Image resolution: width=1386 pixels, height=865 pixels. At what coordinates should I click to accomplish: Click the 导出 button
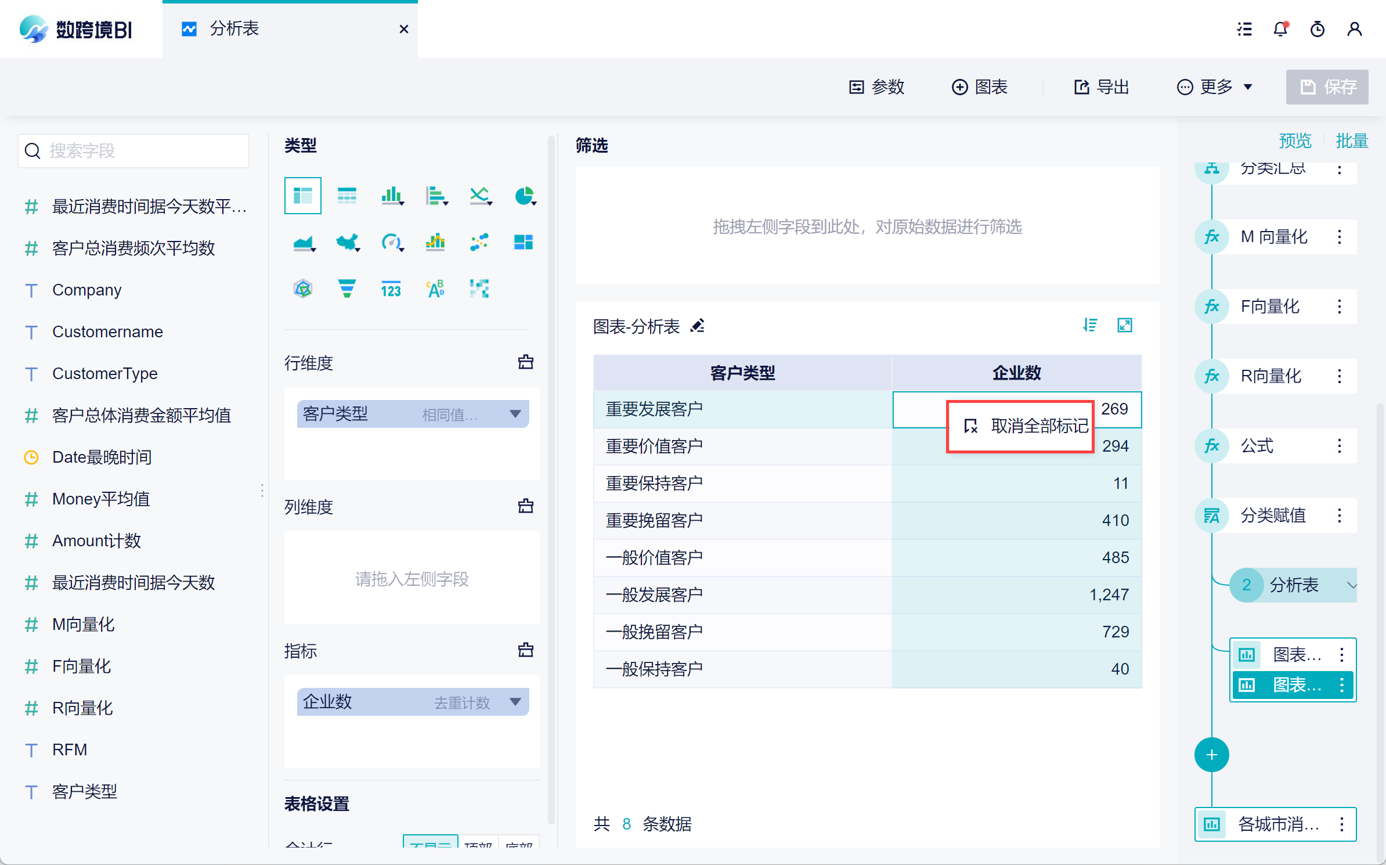click(x=1101, y=87)
